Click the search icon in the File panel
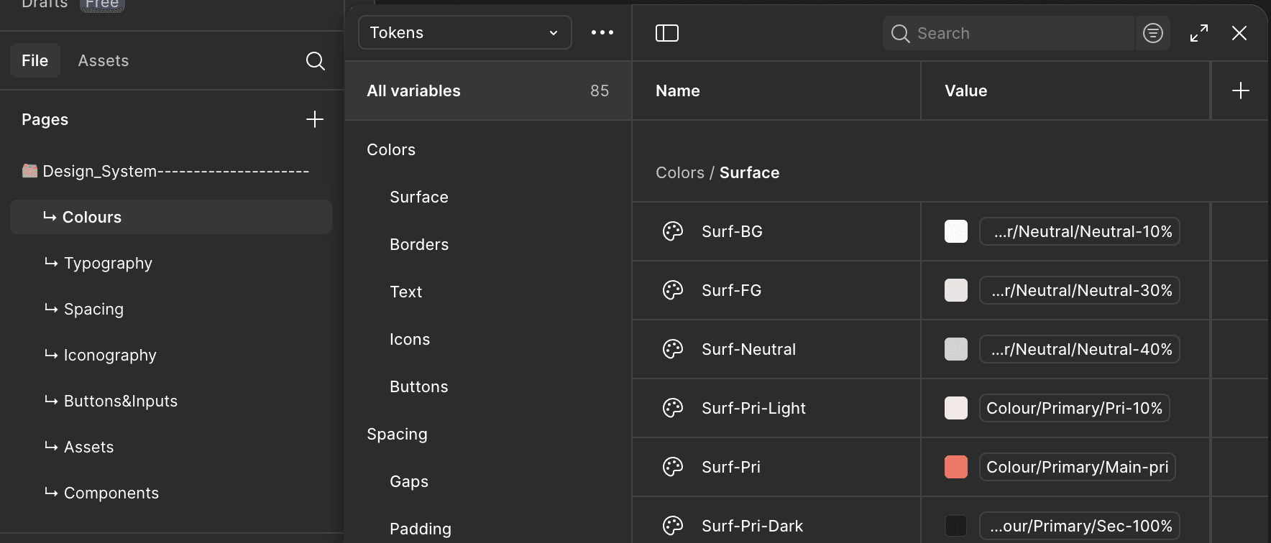This screenshot has height=543, width=1271. 315,61
